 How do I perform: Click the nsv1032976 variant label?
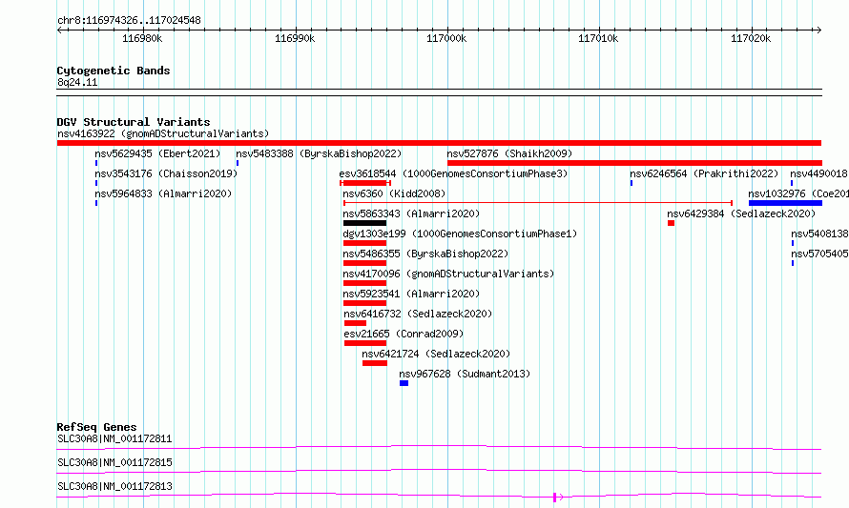coord(798,193)
